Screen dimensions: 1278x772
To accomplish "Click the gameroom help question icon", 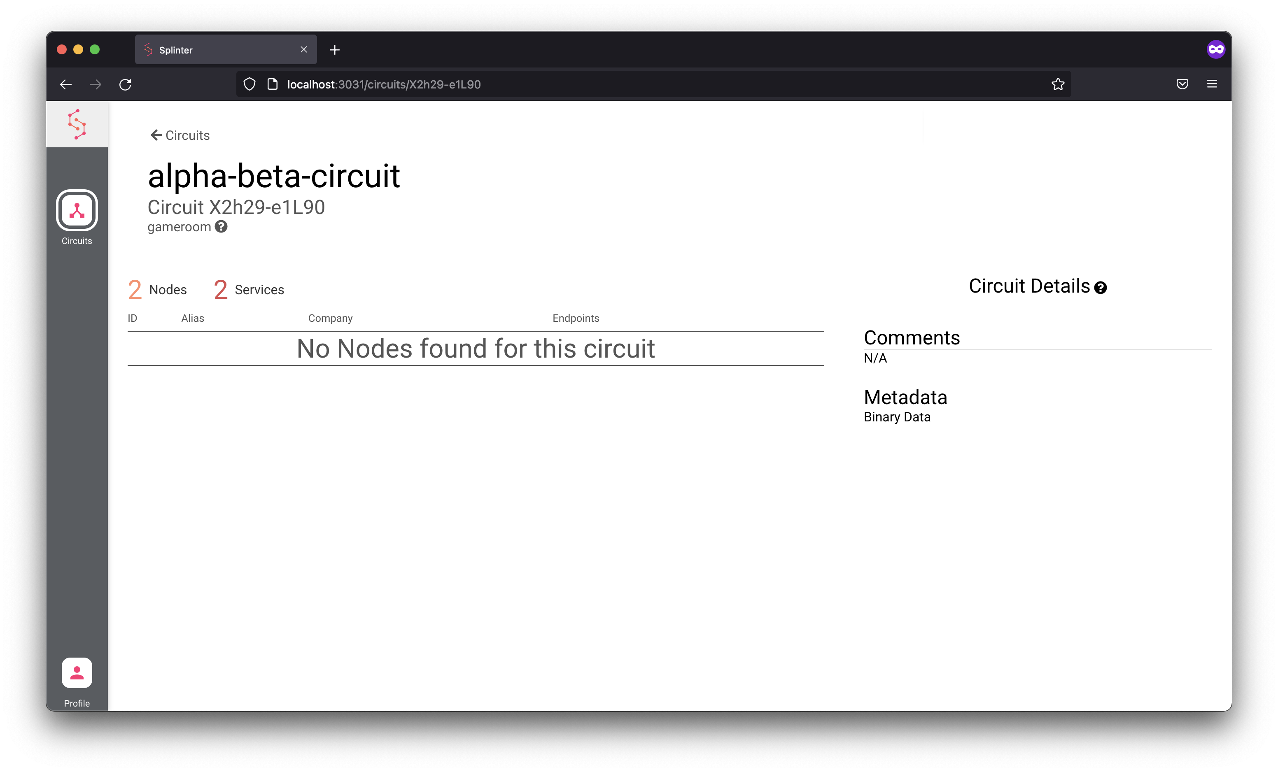I will [222, 227].
